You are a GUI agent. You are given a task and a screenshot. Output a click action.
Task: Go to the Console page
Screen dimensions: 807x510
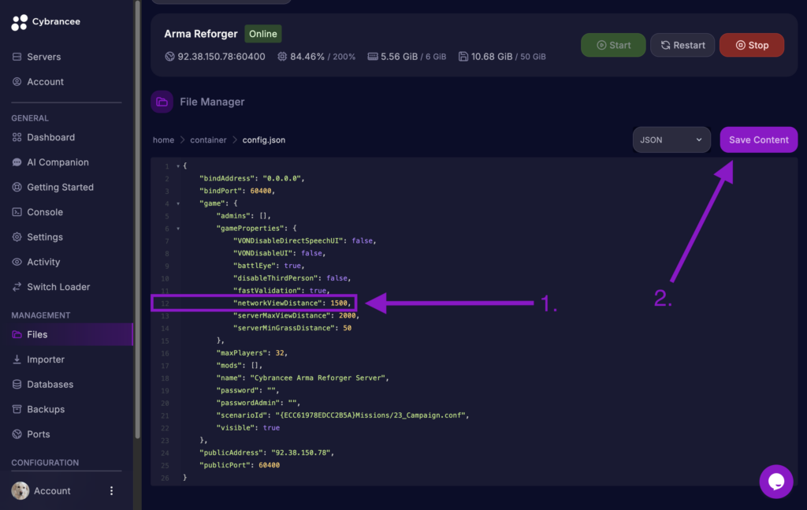click(66, 212)
